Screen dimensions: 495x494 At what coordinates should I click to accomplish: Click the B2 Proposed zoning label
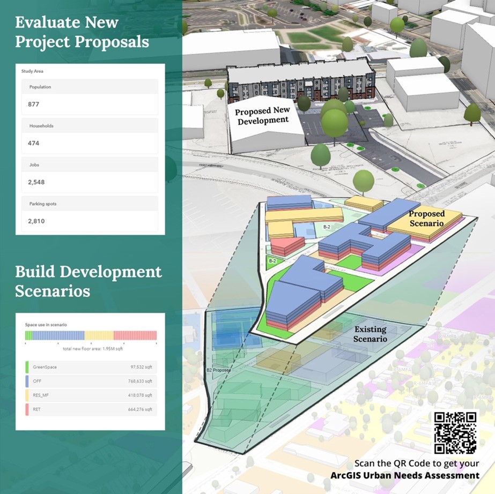click(x=218, y=370)
